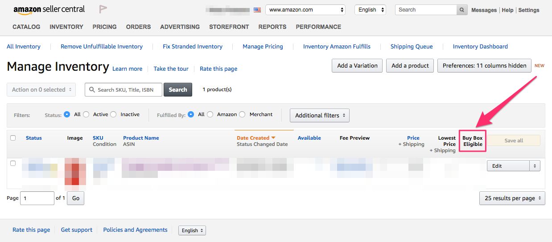Open the ADVERTISING menu
The image size is (552, 242).
180,27
